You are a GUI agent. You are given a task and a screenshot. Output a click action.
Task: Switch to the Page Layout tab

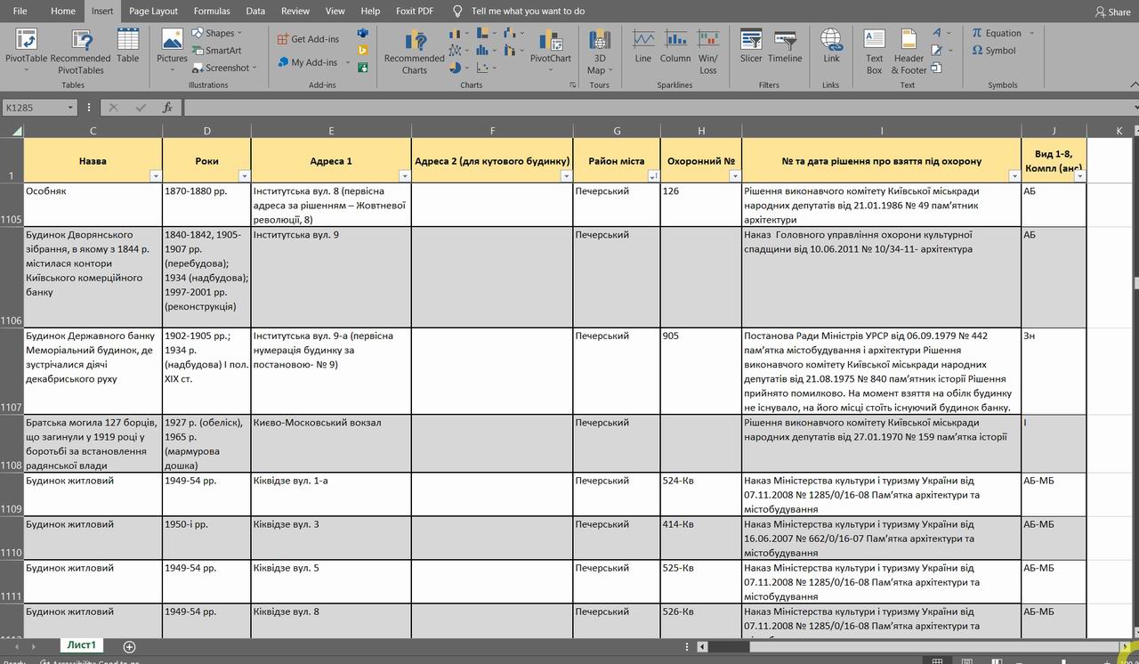[153, 12]
